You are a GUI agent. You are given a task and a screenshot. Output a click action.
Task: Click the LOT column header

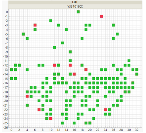pyautogui.click(x=75, y=2)
